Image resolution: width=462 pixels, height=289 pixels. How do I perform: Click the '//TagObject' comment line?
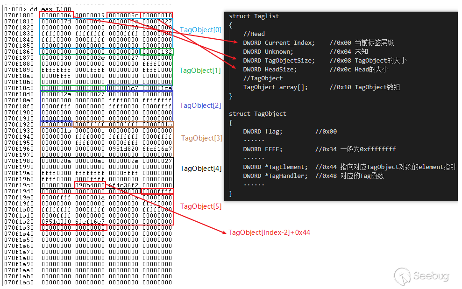coord(263,78)
